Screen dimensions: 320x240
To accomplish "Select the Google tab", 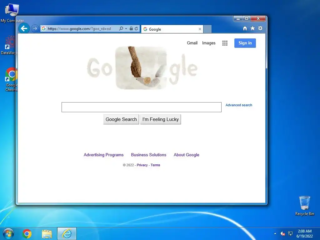I will tap(172, 29).
